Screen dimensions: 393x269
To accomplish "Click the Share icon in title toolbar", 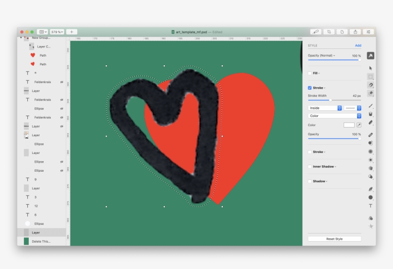I will point(355,32).
